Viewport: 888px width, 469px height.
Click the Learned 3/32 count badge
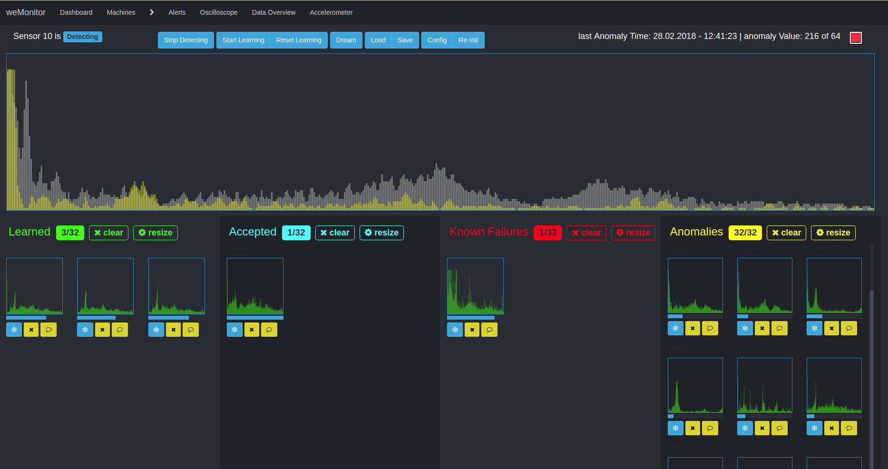[70, 233]
